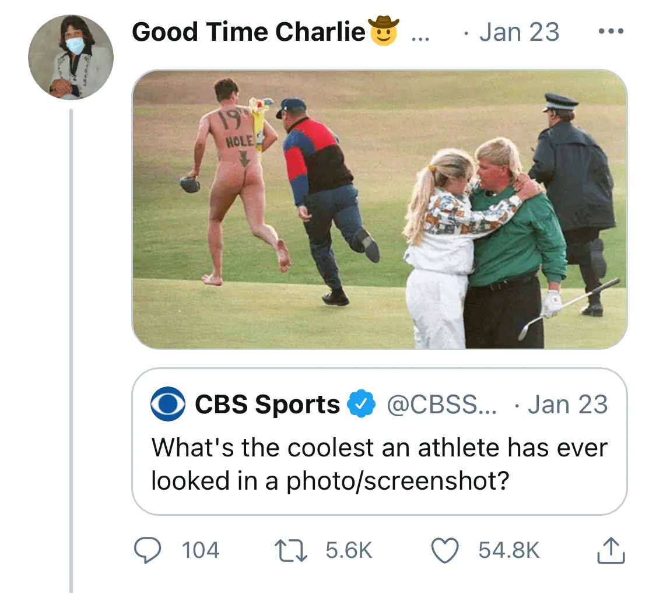This screenshot has width=656, height=594.
Task: Open the quoted CBS Sports tweet text
Action: (x=379, y=464)
